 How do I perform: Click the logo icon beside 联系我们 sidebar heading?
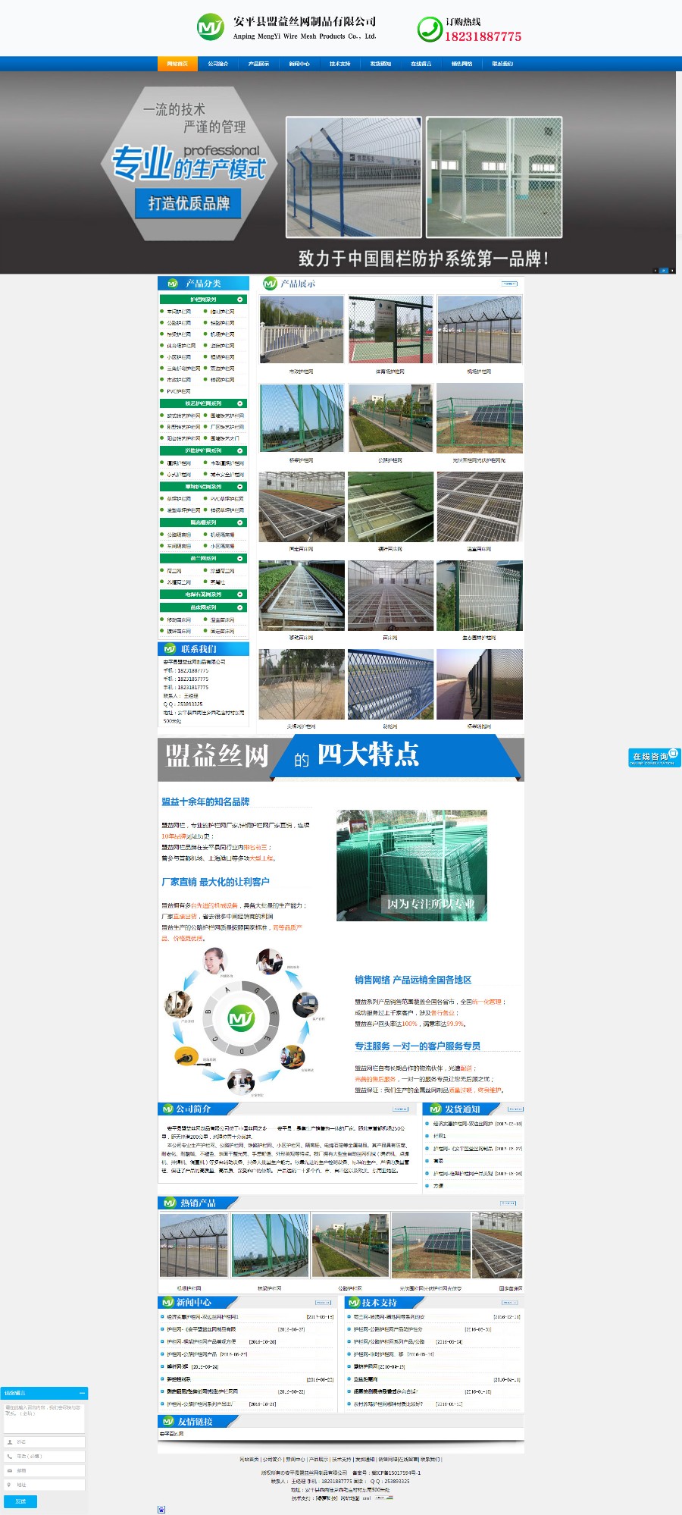click(x=170, y=649)
